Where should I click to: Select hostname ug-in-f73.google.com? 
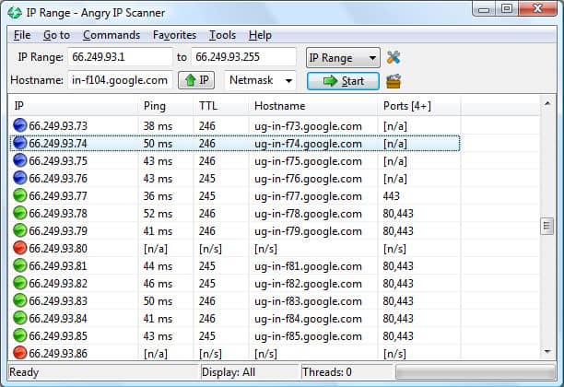click(x=308, y=126)
